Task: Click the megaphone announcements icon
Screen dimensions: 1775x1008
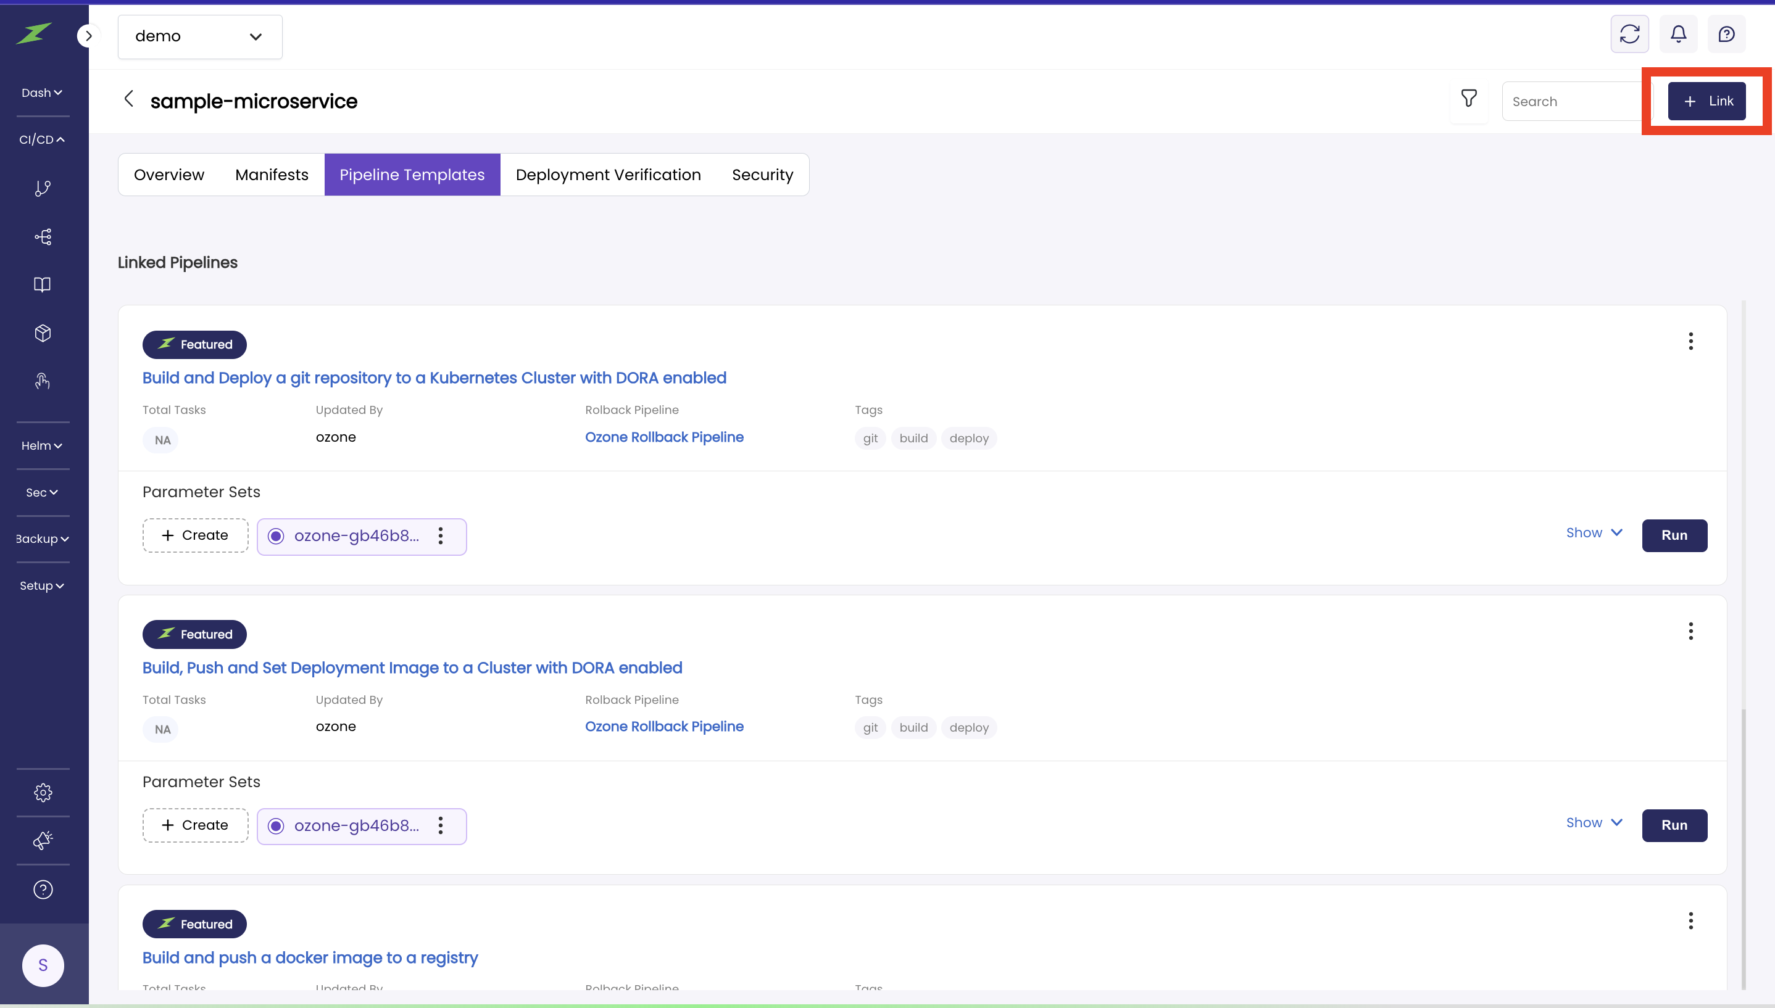Action: tap(43, 840)
